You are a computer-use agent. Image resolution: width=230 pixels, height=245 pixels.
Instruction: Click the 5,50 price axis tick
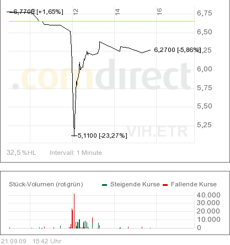click(205, 106)
